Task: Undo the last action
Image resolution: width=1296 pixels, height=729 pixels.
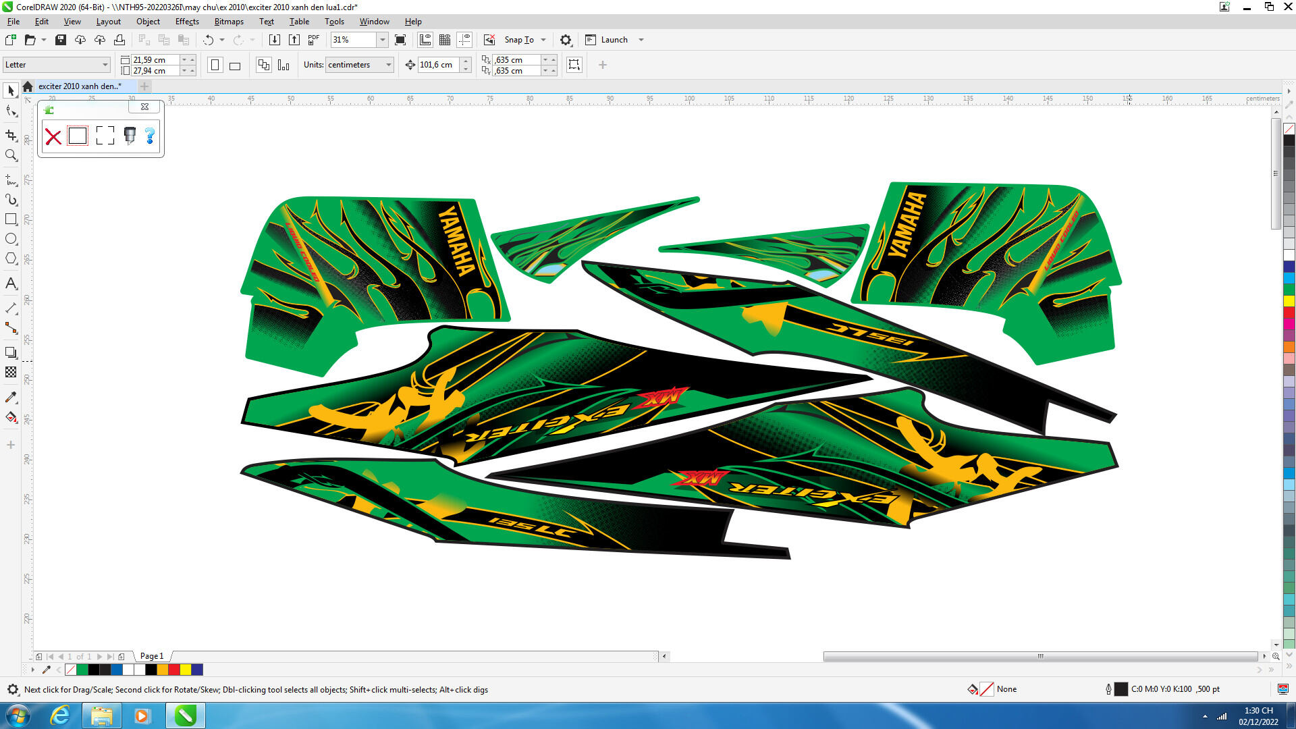Action: [x=209, y=40]
